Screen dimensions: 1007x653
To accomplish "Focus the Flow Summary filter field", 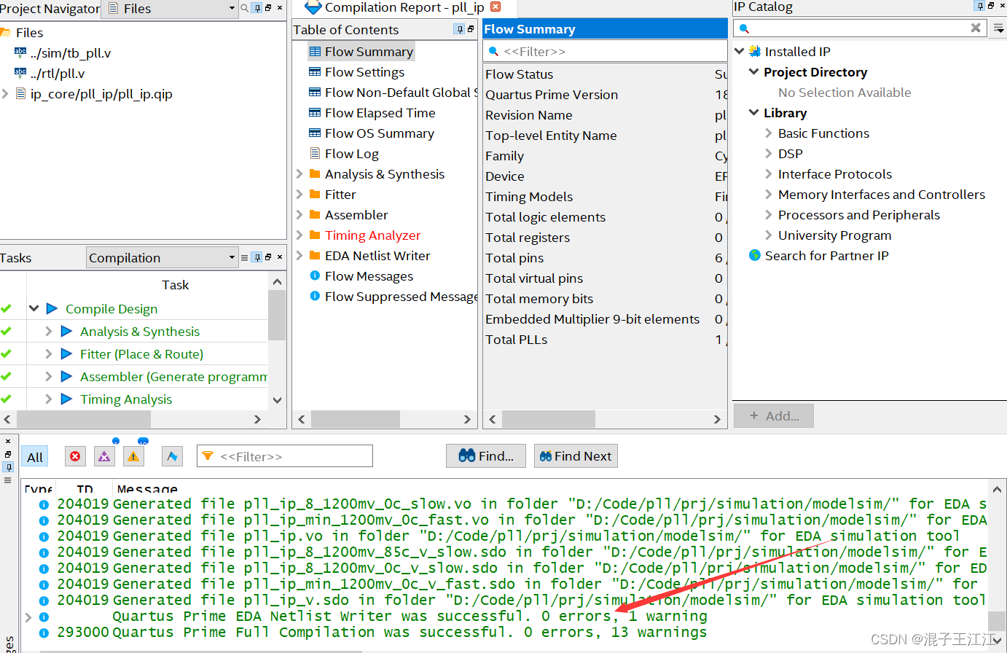I will (605, 51).
